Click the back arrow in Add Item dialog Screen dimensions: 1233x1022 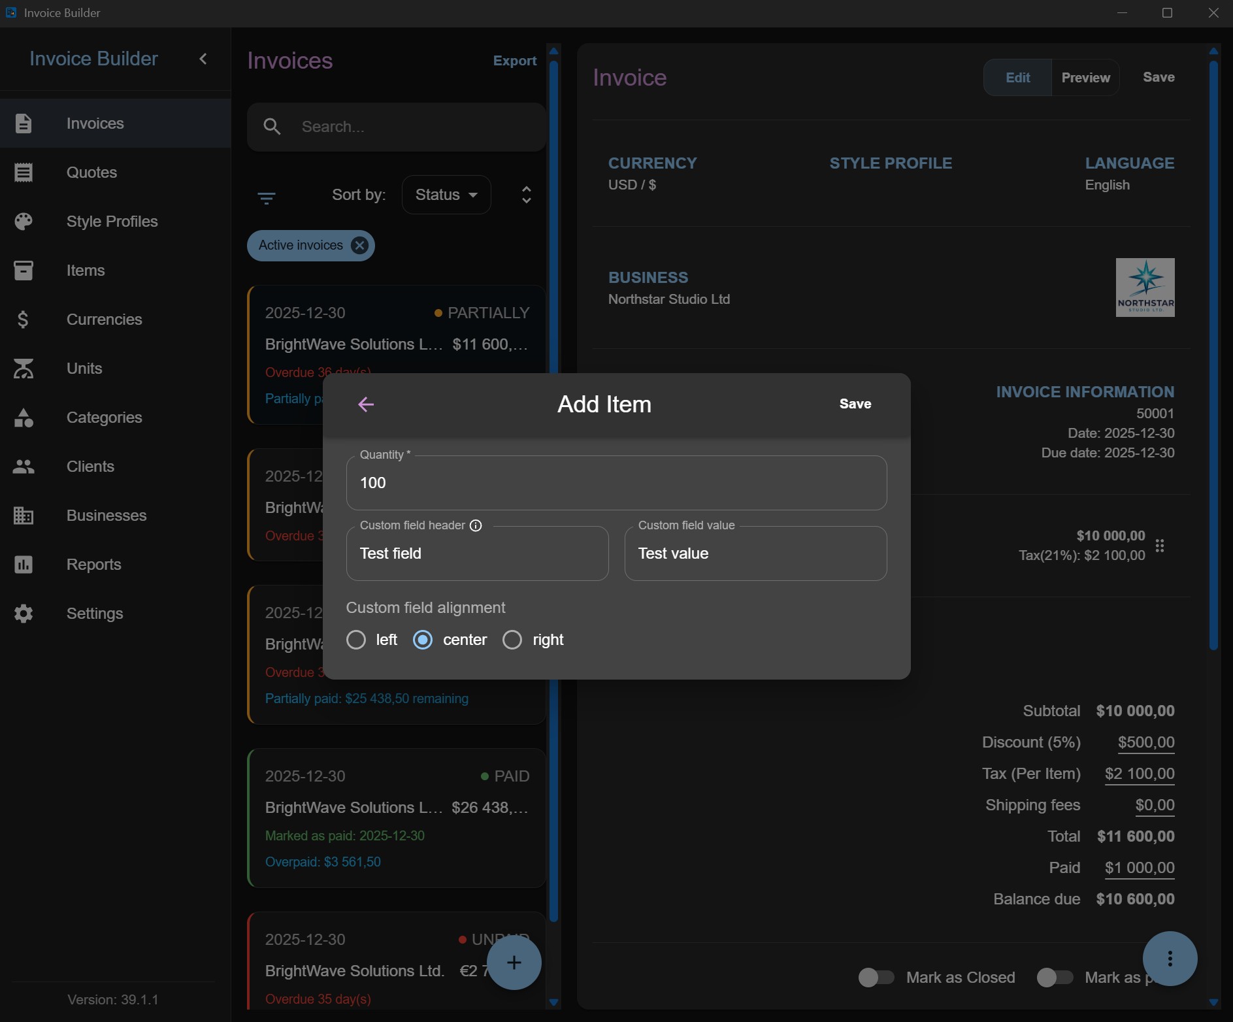click(366, 404)
